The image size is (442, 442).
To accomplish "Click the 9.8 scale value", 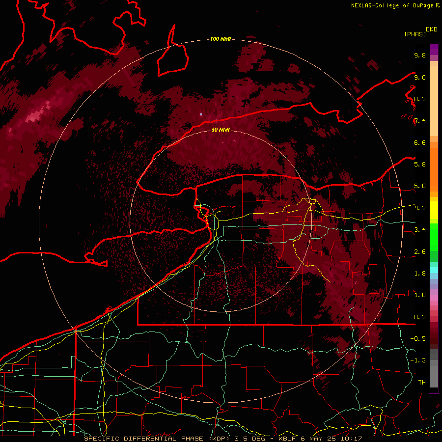I will coord(420,55).
